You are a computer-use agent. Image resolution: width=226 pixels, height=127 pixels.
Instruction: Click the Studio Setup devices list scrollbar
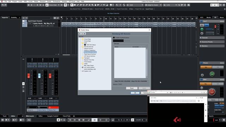click(147, 63)
